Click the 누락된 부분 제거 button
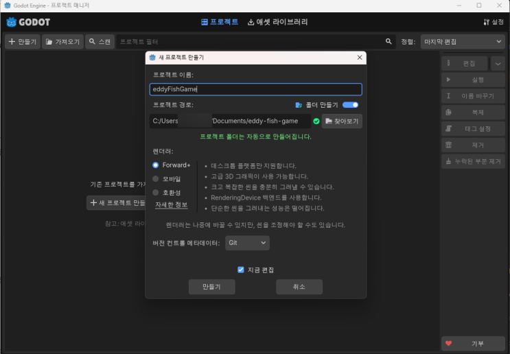The width and height of the screenshot is (510, 354). click(473, 161)
